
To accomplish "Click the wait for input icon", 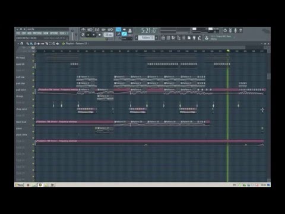I will point(90,30).
